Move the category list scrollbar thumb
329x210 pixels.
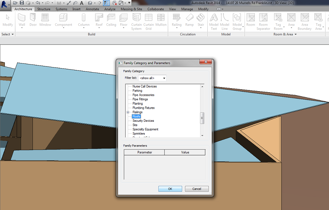click(202, 118)
